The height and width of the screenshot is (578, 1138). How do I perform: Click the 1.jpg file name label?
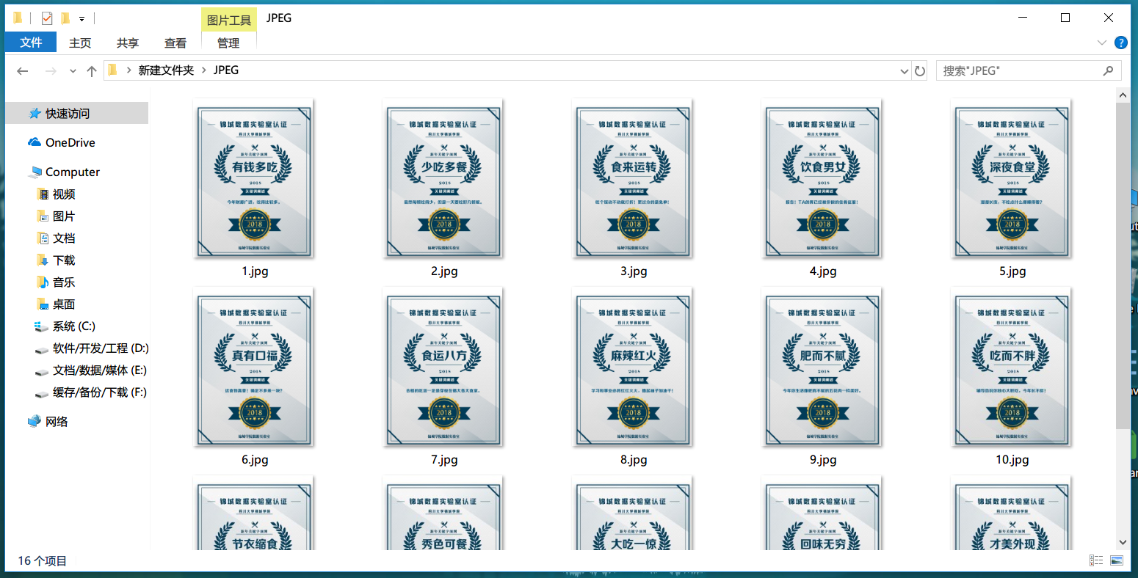tap(255, 271)
